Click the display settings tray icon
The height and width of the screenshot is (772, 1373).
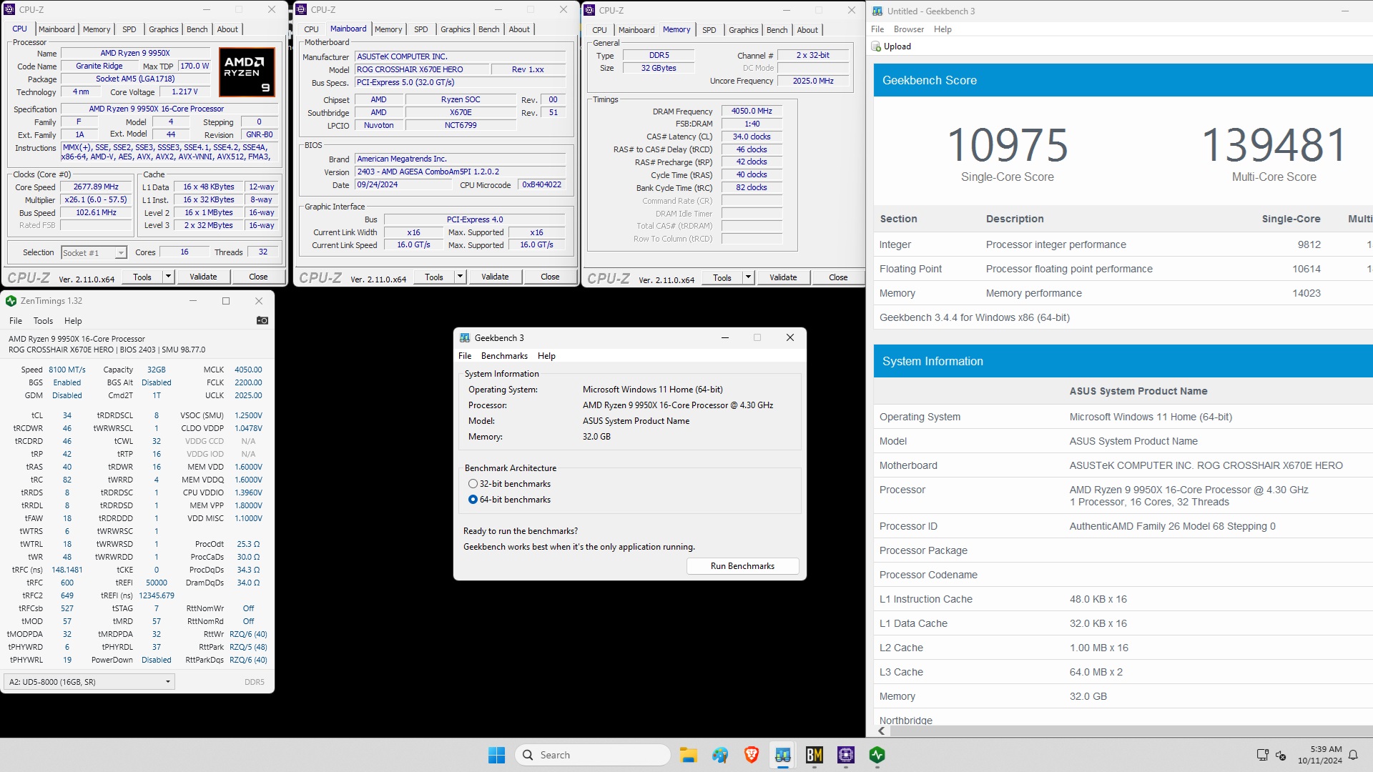[x=1262, y=755]
